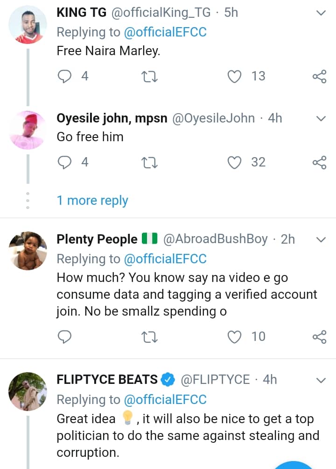The width and height of the screenshot is (336, 469).
Task: Open options chevron on Oyesile john's tweet
Action: (x=321, y=119)
